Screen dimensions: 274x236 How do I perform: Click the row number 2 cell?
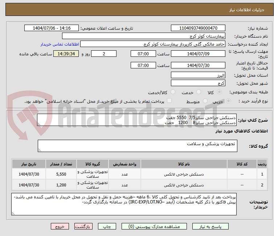[262, 185]
